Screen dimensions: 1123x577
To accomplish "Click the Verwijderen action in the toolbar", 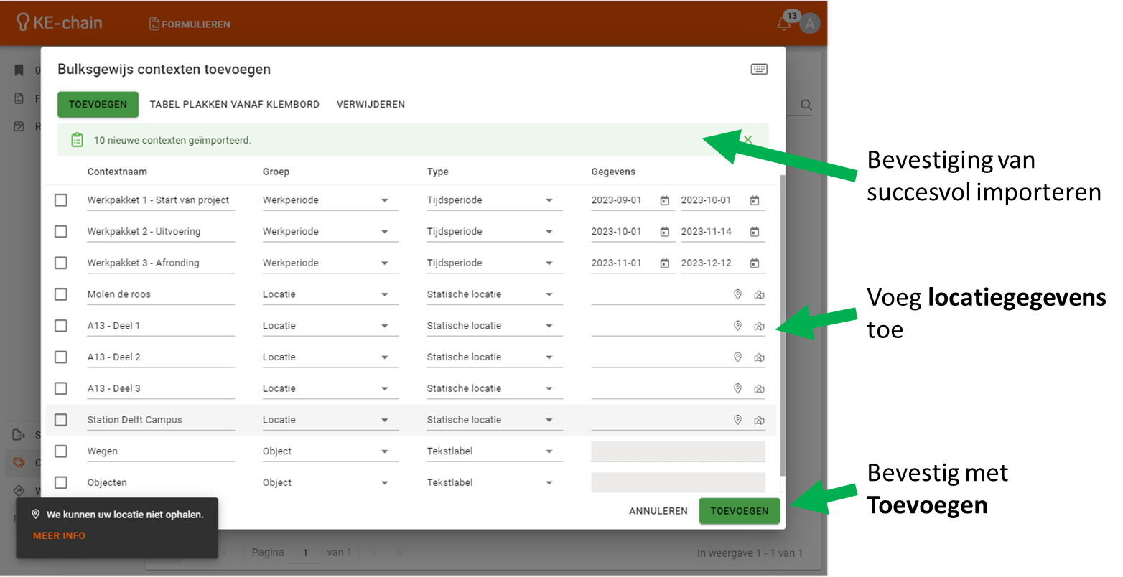I will coord(371,105).
